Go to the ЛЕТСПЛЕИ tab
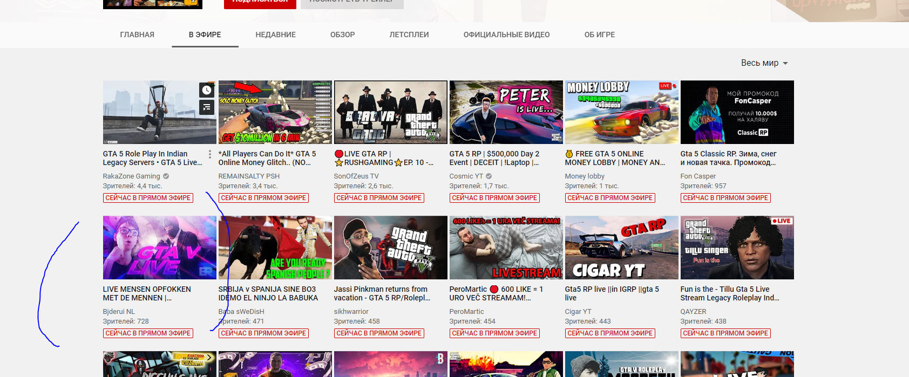909x377 pixels. click(409, 35)
